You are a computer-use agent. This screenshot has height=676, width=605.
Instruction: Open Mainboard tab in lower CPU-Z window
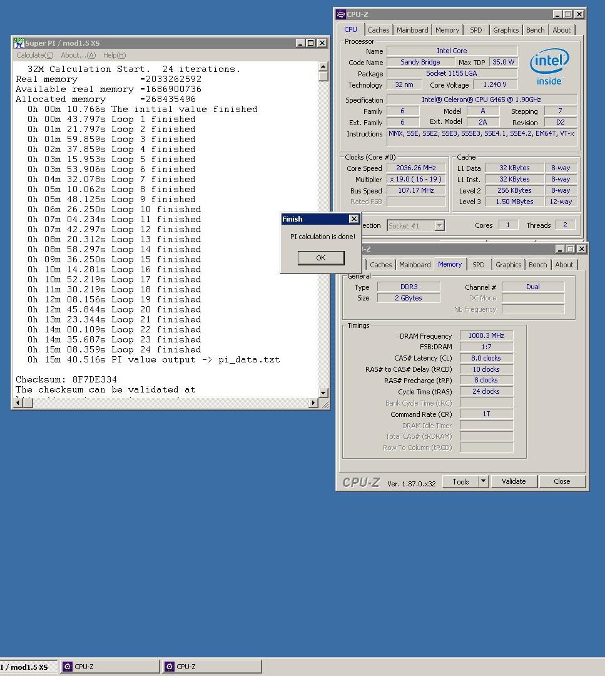(x=415, y=265)
